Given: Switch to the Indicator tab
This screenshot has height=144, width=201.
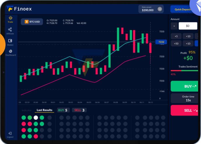Looking at the screenshot, I should pyautogui.click(x=27, y=110).
